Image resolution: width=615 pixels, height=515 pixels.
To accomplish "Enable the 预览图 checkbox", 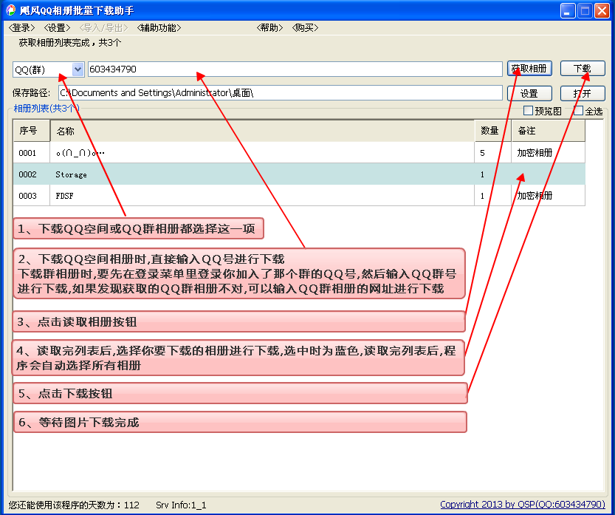I will coord(528,111).
